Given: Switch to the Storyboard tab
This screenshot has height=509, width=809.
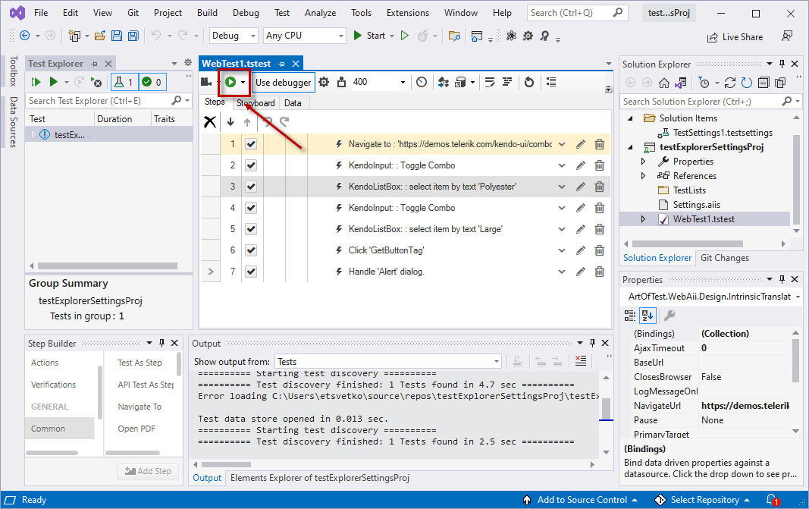Looking at the screenshot, I should coord(256,102).
